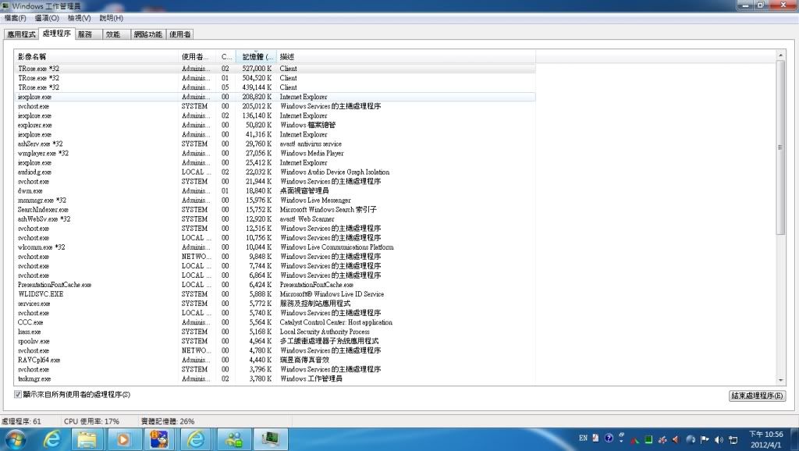Launch Internet Explorer icon next to Start orb
The height and width of the screenshot is (451, 799).
pyautogui.click(x=51, y=439)
